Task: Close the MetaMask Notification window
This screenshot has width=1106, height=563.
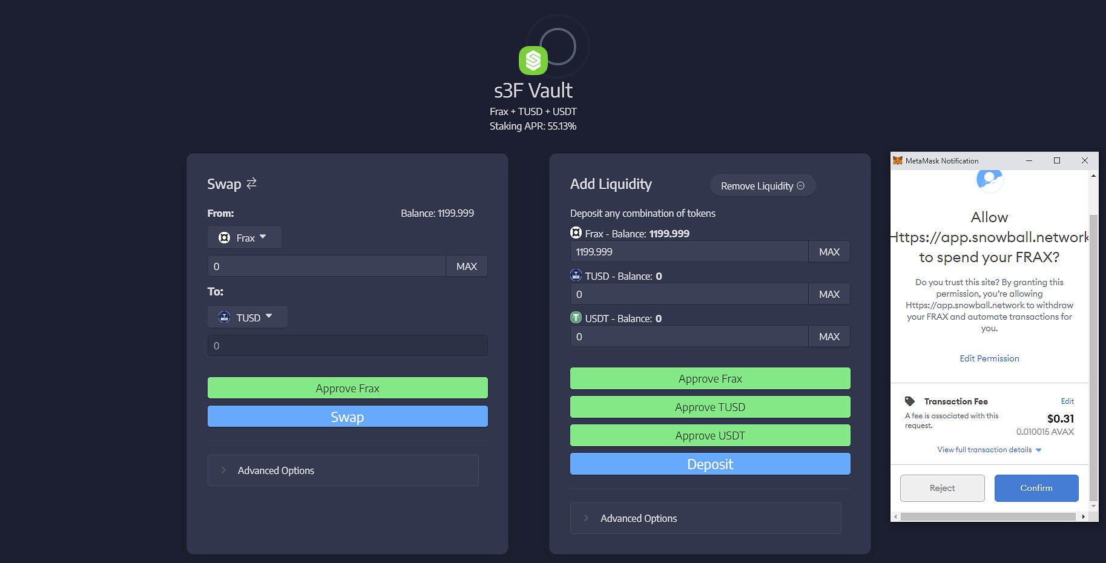Action: click(x=1085, y=160)
